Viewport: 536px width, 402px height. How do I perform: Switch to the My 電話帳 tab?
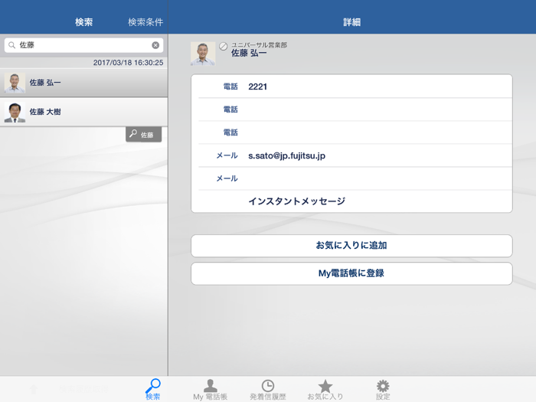pos(211,389)
